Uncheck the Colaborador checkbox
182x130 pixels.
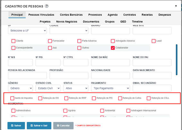click(x=113, y=48)
